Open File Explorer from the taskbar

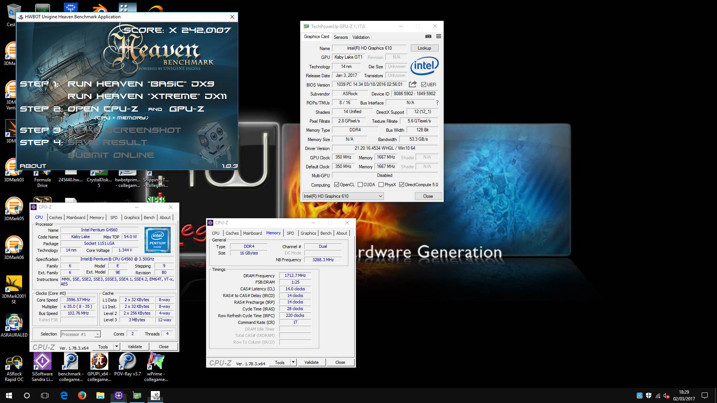point(100,396)
